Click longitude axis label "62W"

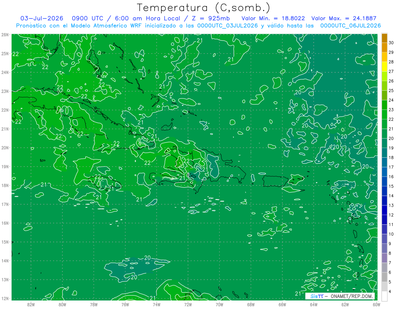345,304
